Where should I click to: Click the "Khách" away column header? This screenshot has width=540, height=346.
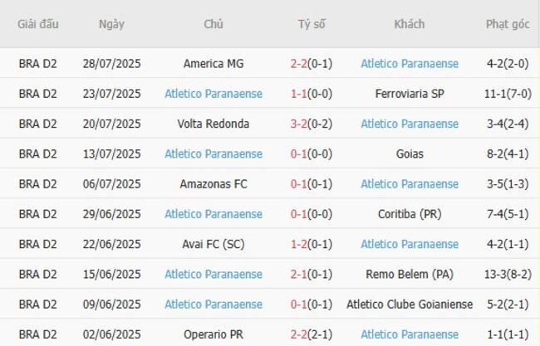410,24
